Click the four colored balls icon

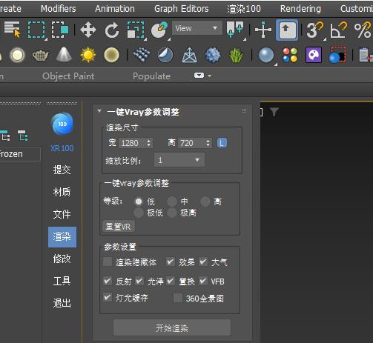point(290,55)
